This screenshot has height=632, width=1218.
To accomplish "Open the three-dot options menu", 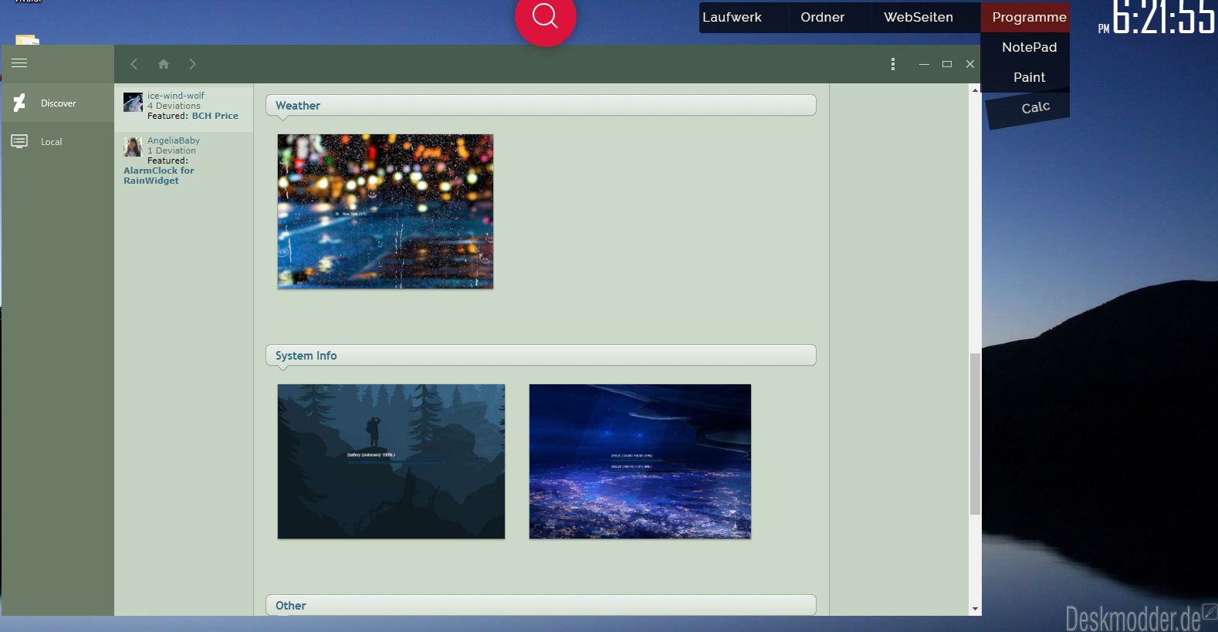I will tap(893, 64).
